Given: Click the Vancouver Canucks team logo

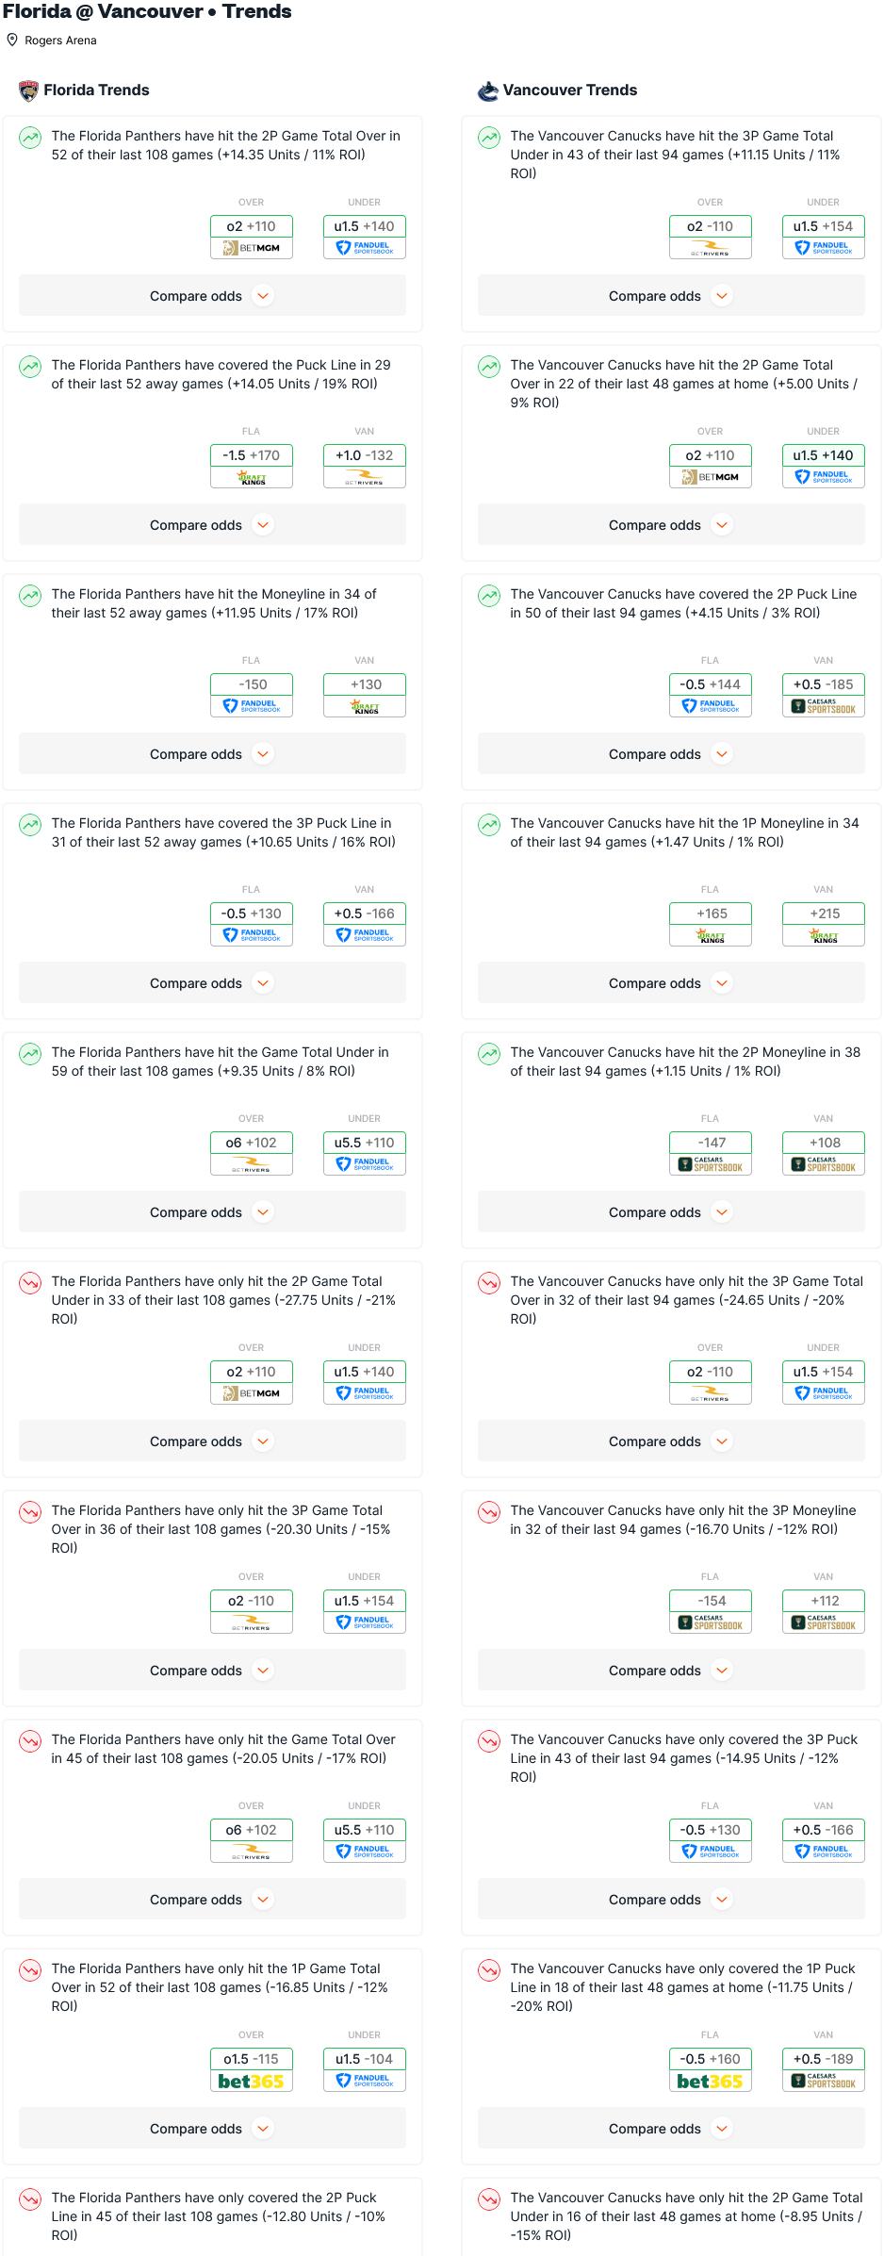Looking at the screenshot, I should [488, 91].
